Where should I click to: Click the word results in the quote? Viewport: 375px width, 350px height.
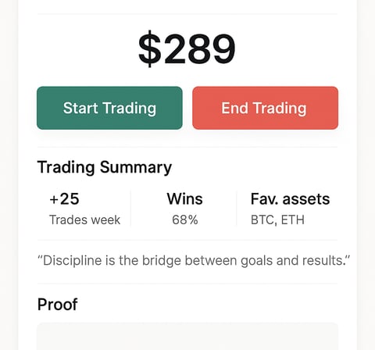point(325,260)
